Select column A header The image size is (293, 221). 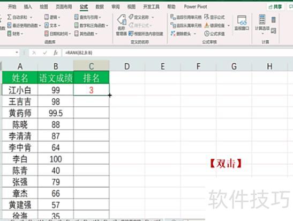coord(20,66)
